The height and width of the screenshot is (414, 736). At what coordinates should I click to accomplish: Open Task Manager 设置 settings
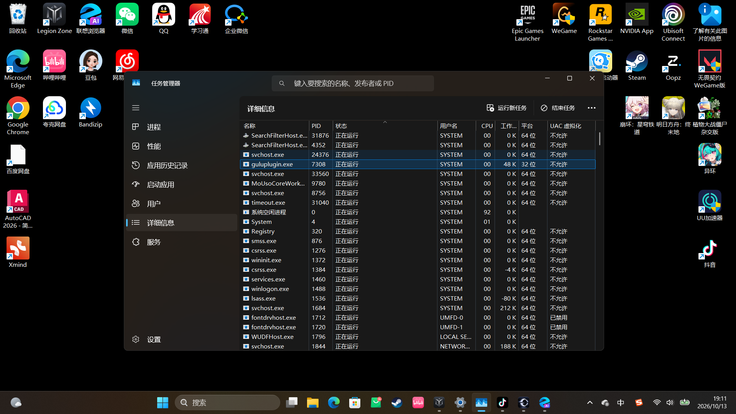pyautogui.click(x=182, y=339)
